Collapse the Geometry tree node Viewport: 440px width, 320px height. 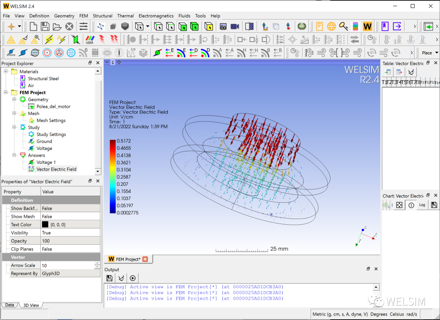coord(14,99)
